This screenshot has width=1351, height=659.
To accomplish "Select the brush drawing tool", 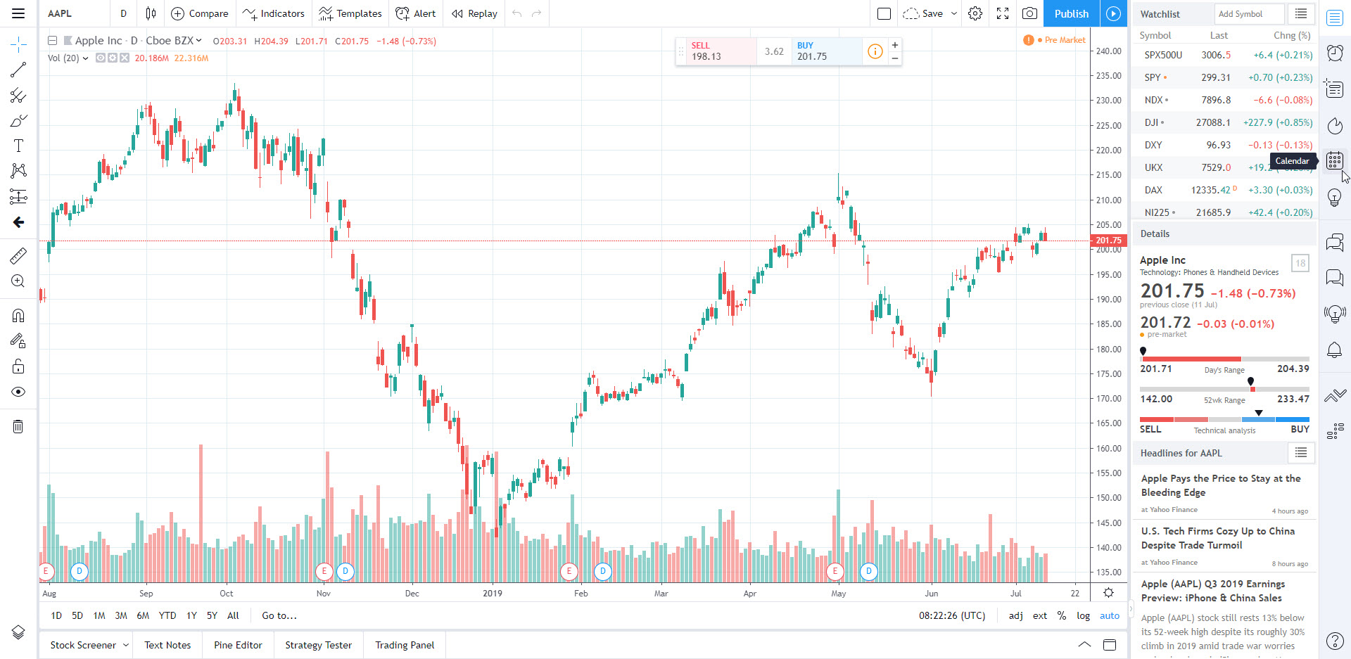I will 18,120.
